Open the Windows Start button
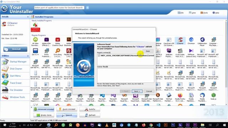228x128 pixels. pyautogui.click(x=224, y=125)
